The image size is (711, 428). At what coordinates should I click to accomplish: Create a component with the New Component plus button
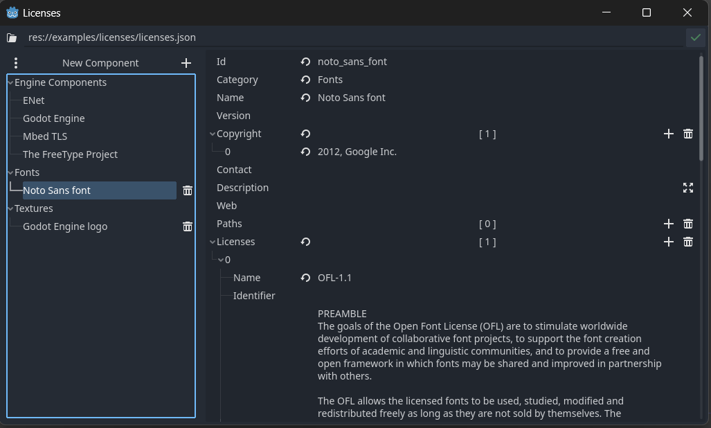click(186, 62)
